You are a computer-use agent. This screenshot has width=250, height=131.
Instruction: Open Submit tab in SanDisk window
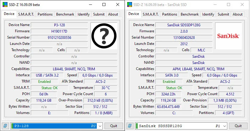pyautogui.click(x=223, y=14)
